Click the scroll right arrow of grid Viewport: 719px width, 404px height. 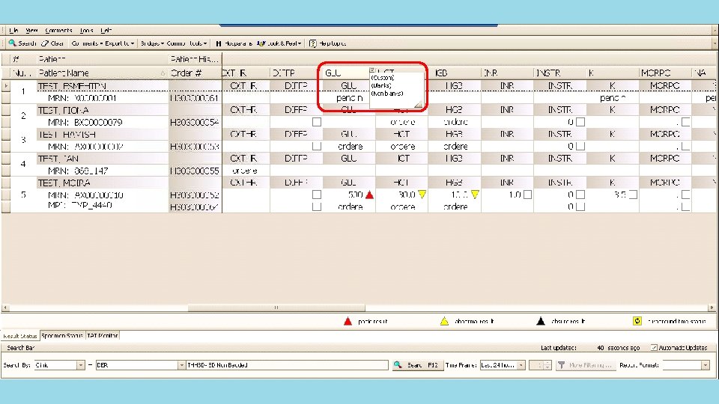[x=712, y=307]
